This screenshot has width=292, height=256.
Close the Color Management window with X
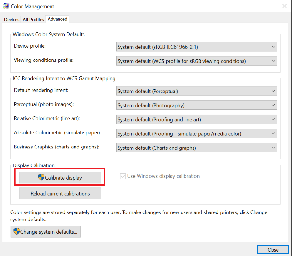pos(284,6)
